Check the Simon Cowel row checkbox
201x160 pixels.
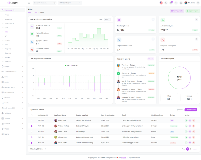tap(32, 132)
